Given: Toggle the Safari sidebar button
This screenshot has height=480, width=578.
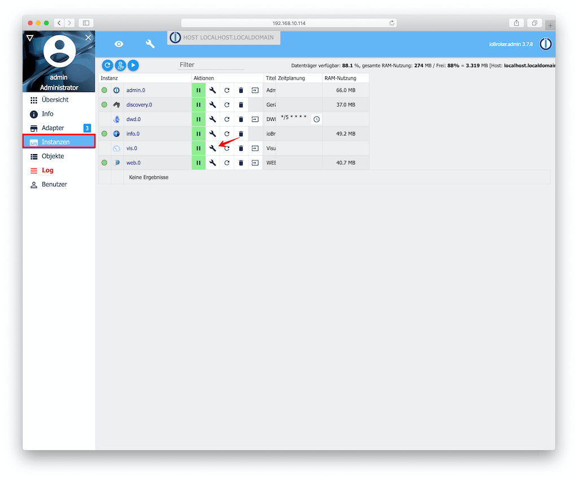Looking at the screenshot, I should [x=86, y=23].
